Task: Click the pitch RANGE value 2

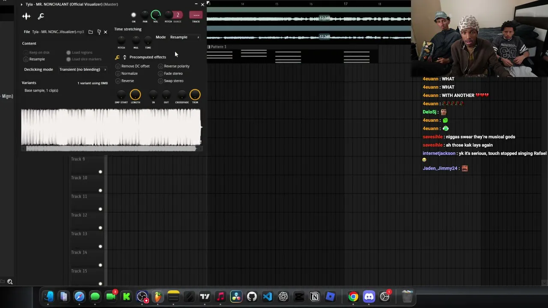Action: [178, 15]
